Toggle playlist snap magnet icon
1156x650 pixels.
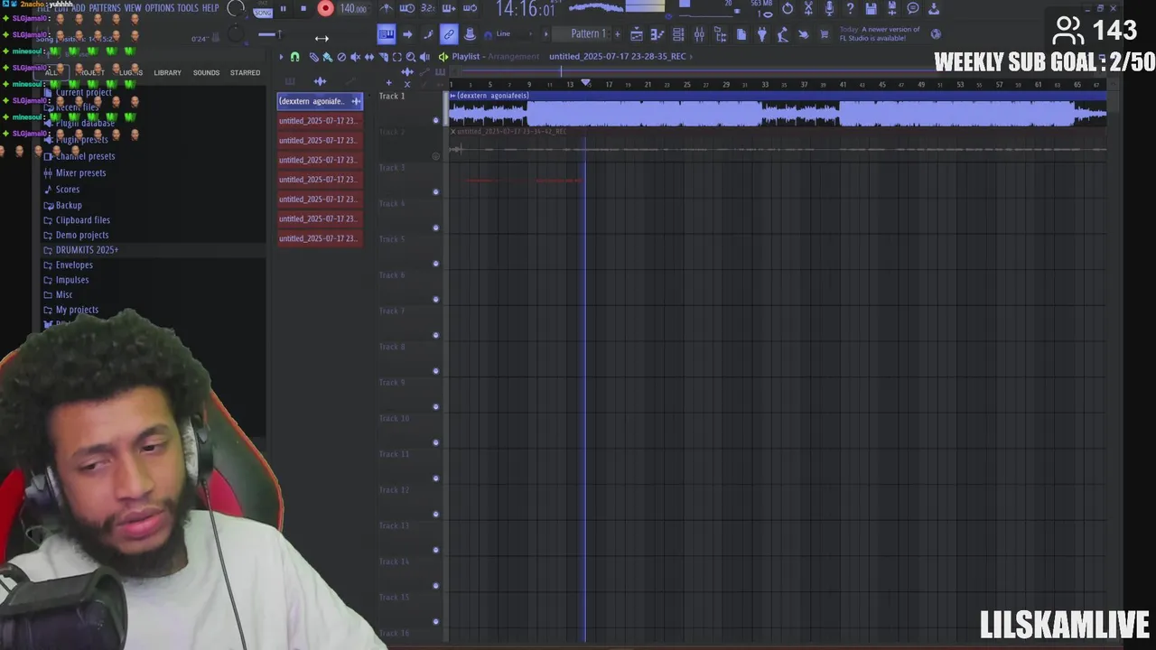[294, 57]
